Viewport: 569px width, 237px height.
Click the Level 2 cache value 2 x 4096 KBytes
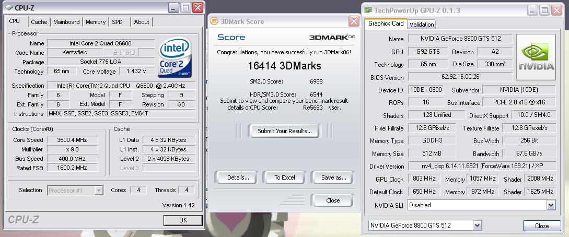(169, 159)
